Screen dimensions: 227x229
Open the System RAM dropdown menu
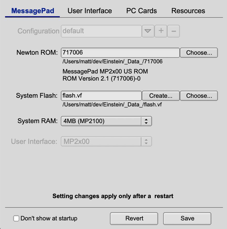tap(106, 121)
